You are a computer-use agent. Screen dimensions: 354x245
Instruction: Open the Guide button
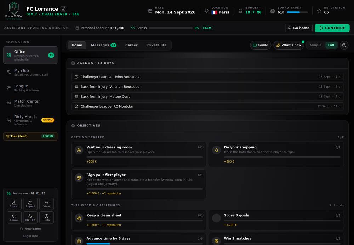click(261, 45)
